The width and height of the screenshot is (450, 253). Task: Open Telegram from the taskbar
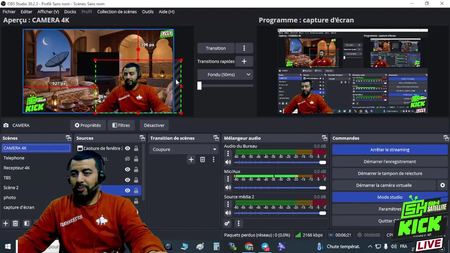click(265, 247)
